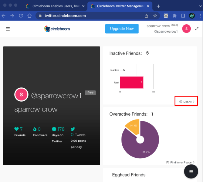Click the Inactive axis label in bar chart

click(x=114, y=70)
